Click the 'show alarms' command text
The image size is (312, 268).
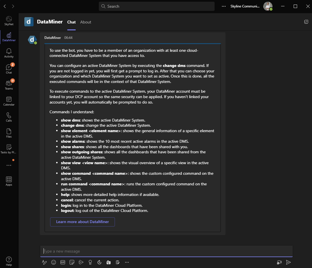tap(73, 142)
